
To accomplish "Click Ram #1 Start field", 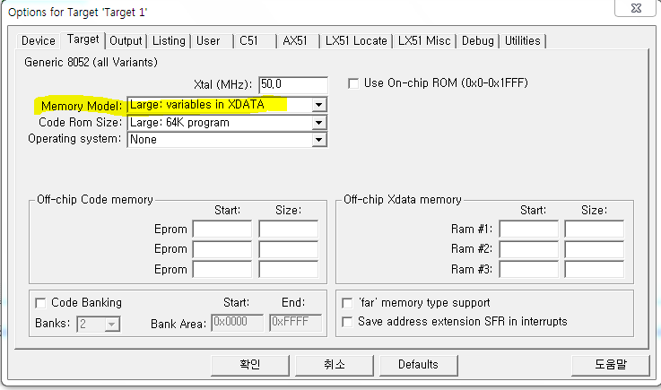I will [x=528, y=230].
